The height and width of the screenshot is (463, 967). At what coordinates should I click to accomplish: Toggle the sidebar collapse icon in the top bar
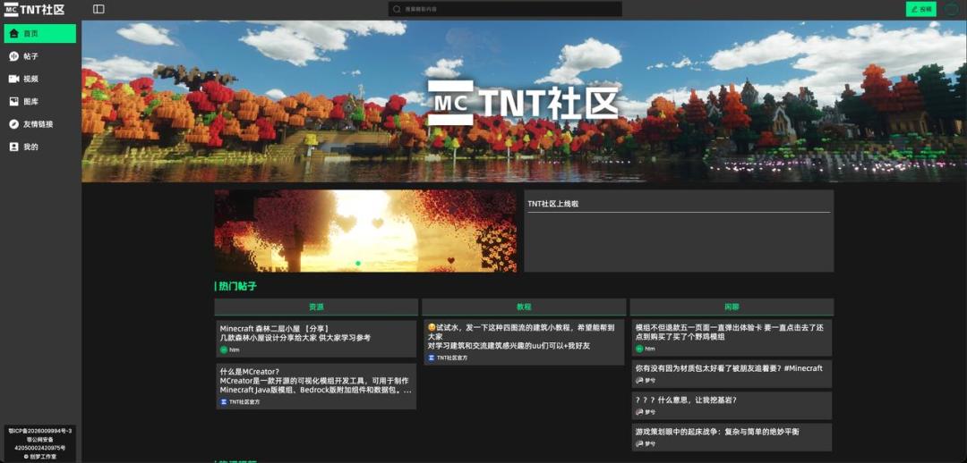[x=98, y=9]
